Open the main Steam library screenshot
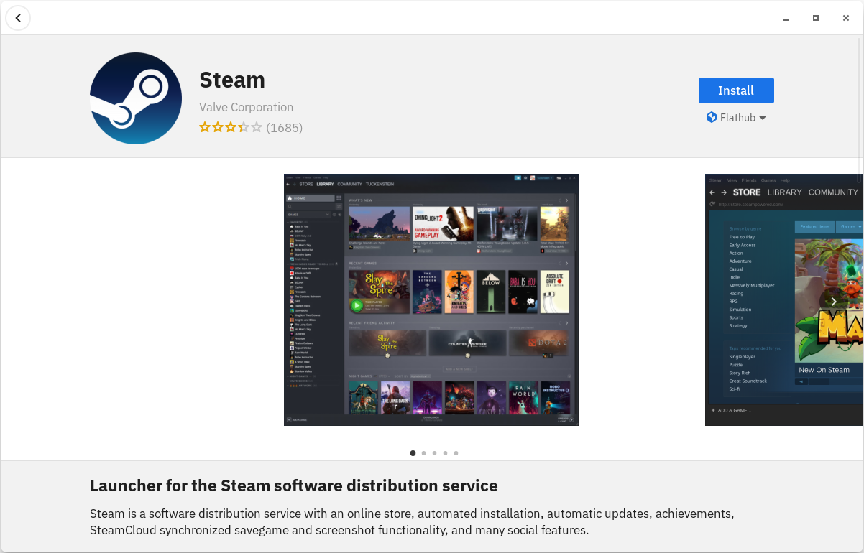This screenshot has height=553, width=864. click(431, 299)
